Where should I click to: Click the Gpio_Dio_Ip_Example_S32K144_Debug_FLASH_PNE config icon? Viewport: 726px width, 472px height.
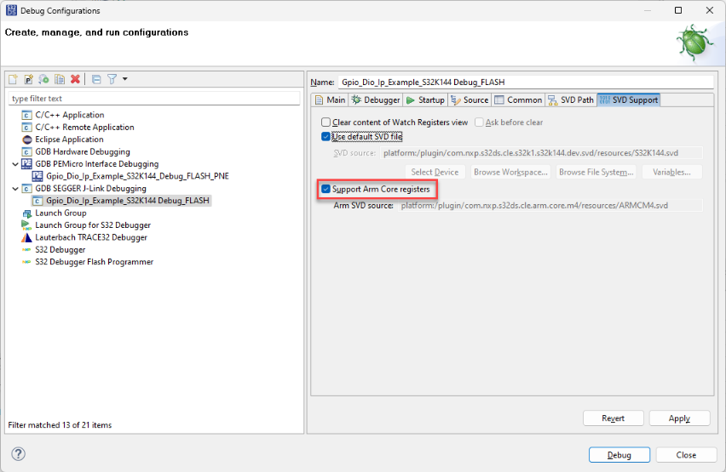(37, 177)
